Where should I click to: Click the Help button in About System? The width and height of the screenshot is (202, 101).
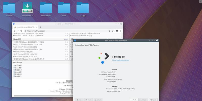click(x=79, y=100)
